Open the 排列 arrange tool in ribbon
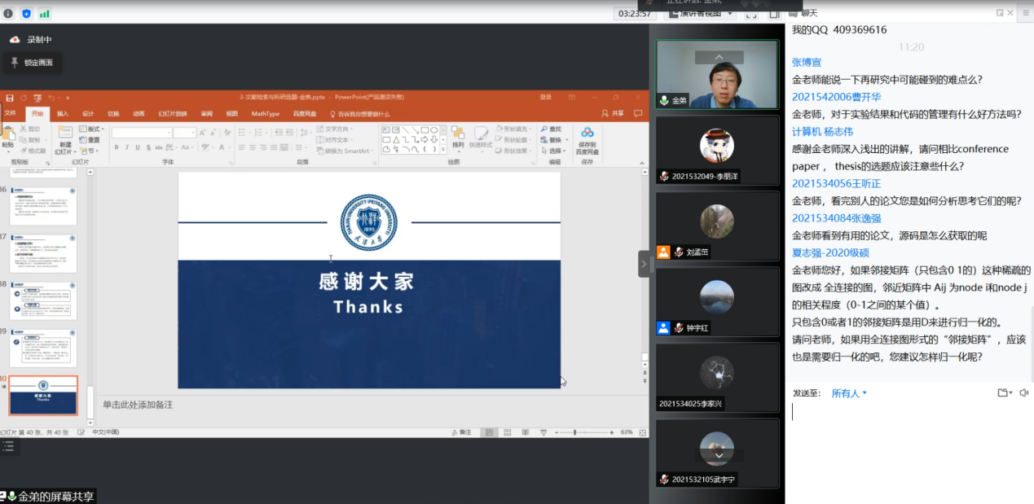This screenshot has height=504, width=1034. click(x=458, y=135)
